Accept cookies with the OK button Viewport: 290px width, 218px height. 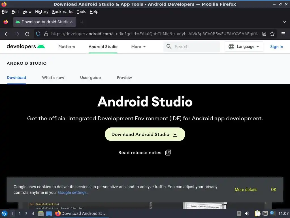click(x=274, y=190)
